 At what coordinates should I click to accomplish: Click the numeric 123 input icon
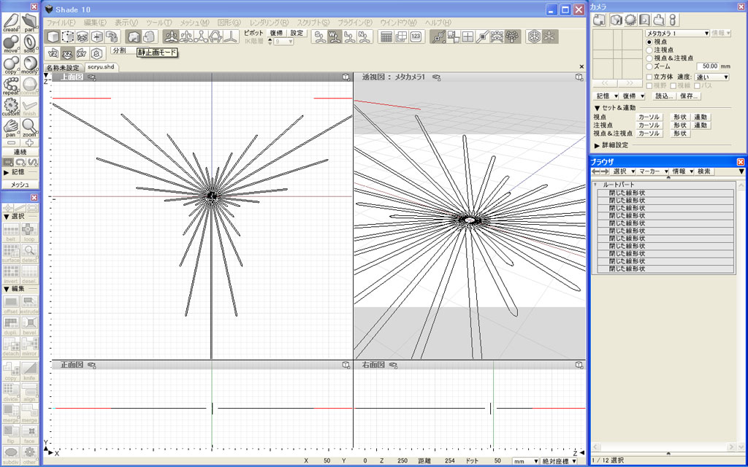(x=415, y=36)
